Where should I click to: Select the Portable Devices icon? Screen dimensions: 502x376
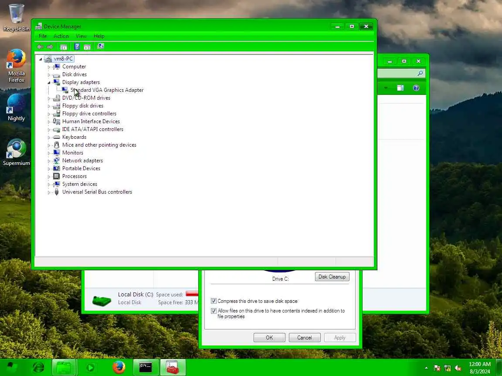(x=56, y=168)
